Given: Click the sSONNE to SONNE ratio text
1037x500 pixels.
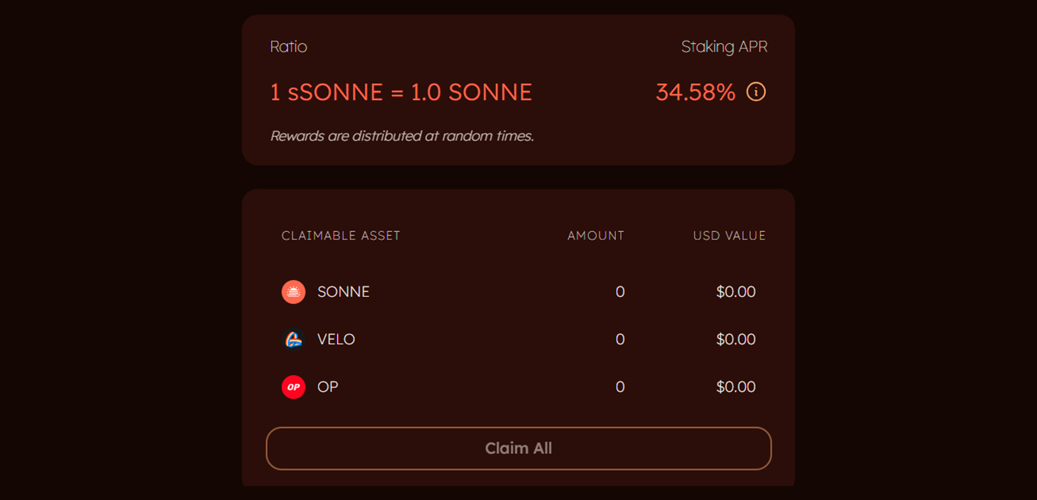Looking at the screenshot, I should (401, 93).
